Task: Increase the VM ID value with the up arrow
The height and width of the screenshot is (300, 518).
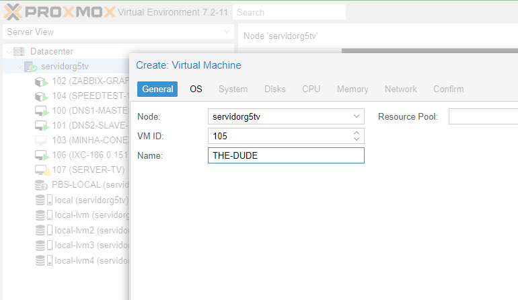Action: 357,133
